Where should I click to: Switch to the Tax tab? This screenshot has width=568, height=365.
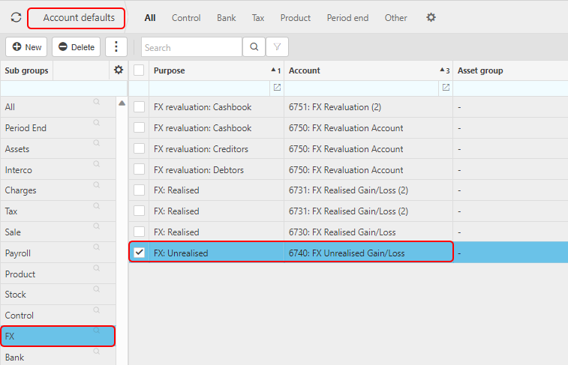(258, 18)
